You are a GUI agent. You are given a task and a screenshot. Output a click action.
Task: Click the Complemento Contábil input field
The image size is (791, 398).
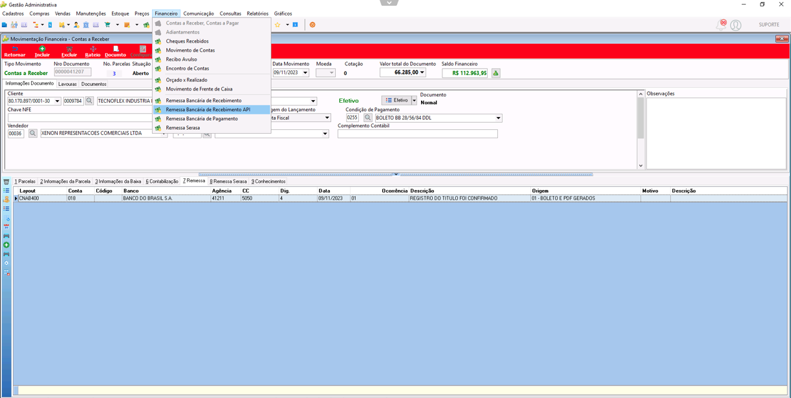click(418, 134)
